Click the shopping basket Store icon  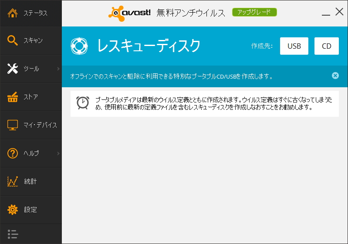(x=13, y=97)
